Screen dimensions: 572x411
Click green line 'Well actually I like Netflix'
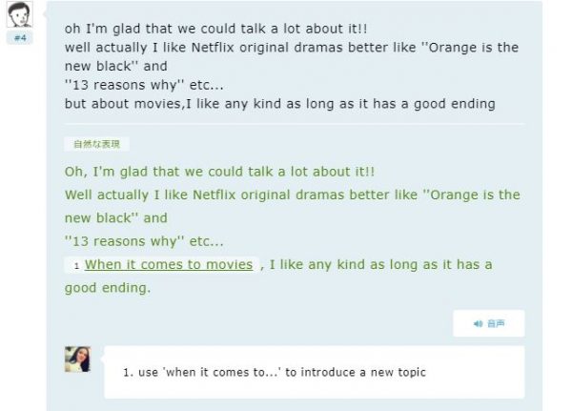(x=293, y=195)
